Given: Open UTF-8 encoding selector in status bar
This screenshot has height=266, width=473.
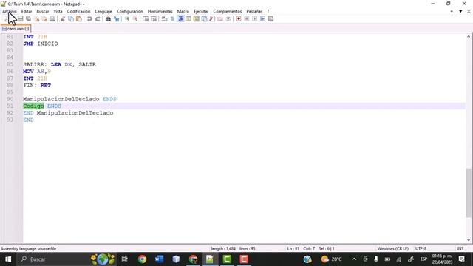Looking at the screenshot, I should [421, 248].
